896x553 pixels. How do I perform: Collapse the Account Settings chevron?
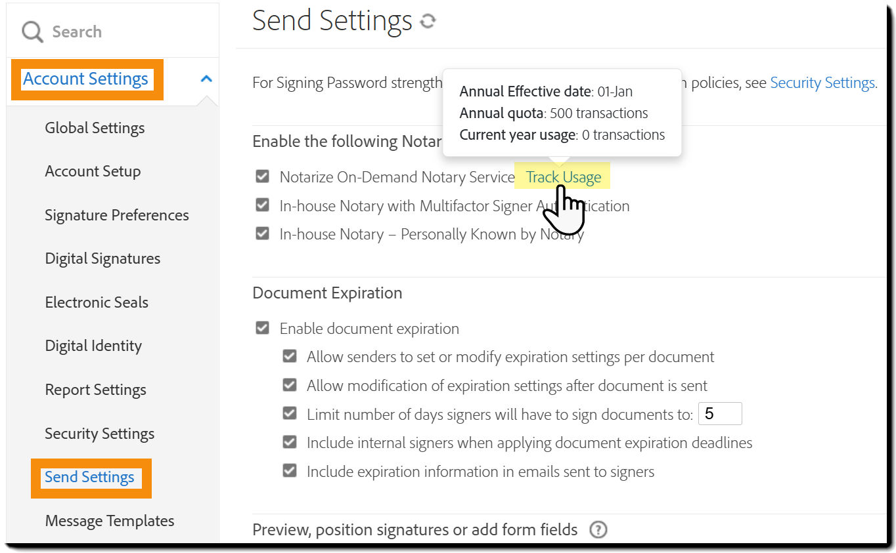(x=206, y=79)
